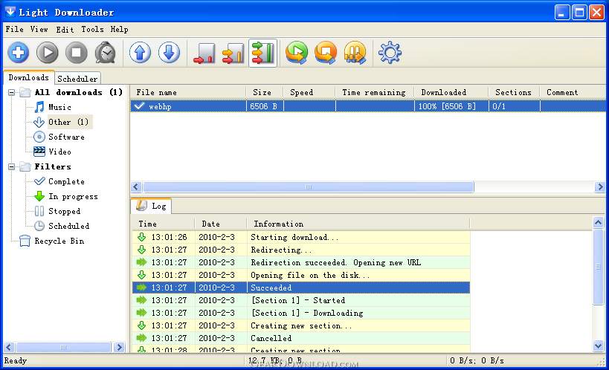Click the log Date column header
This screenshot has height=370, width=609.
[x=221, y=224]
